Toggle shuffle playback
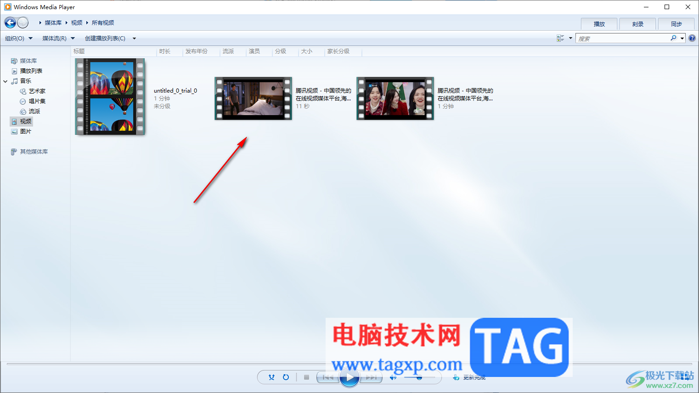Screen dimensions: 699x393 coord(271,377)
